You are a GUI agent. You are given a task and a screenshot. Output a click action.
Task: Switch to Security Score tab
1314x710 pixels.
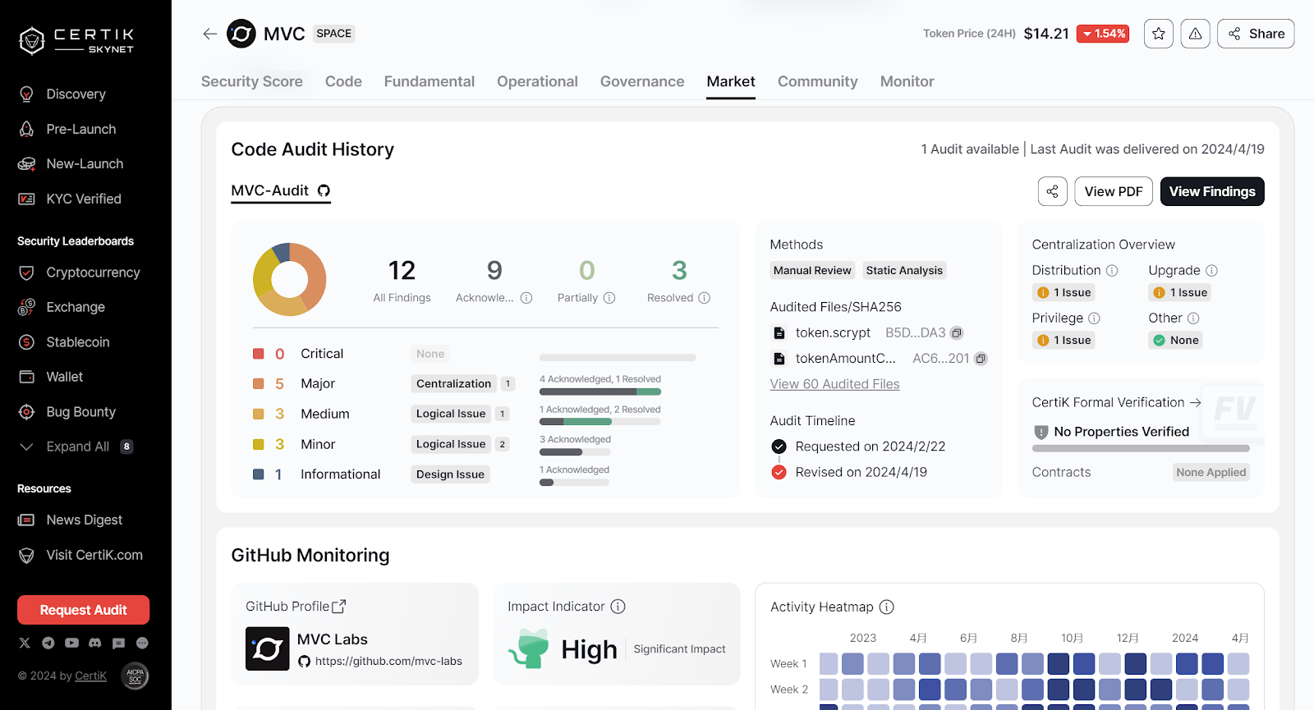point(252,81)
